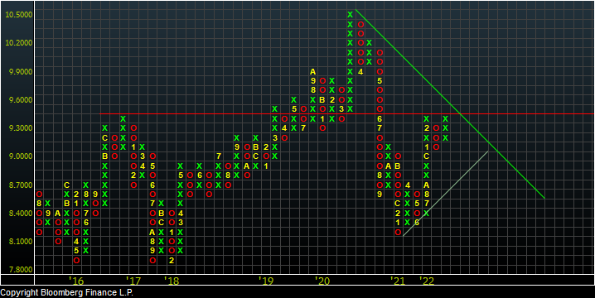Screen dimensions: 595x298
Task: Click the '16 year marker on the time axis
Action: point(76,281)
